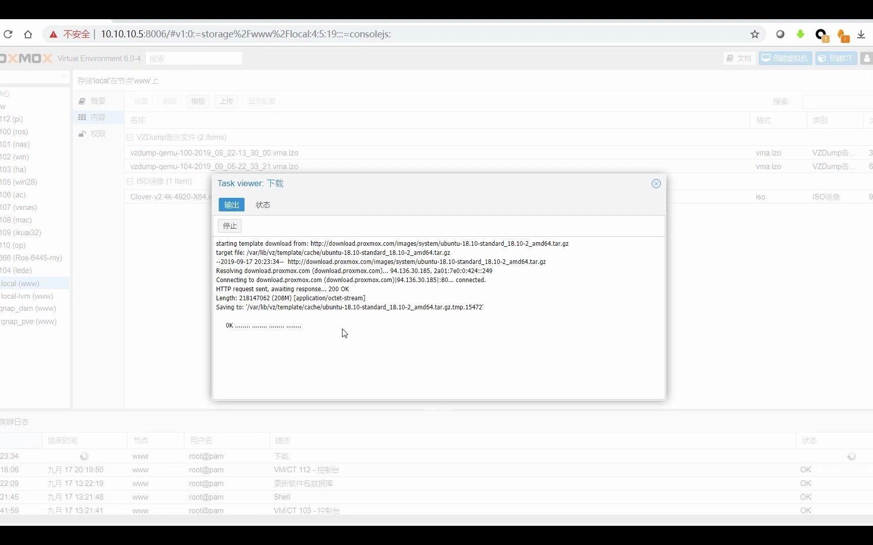This screenshot has height=545, width=873.
Task: Click the 模板 templates button
Action: tap(198, 101)
